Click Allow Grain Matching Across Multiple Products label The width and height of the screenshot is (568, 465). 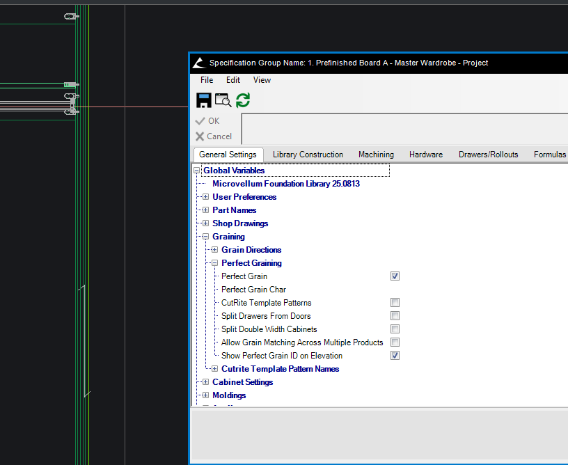click(x=302, y=342)
